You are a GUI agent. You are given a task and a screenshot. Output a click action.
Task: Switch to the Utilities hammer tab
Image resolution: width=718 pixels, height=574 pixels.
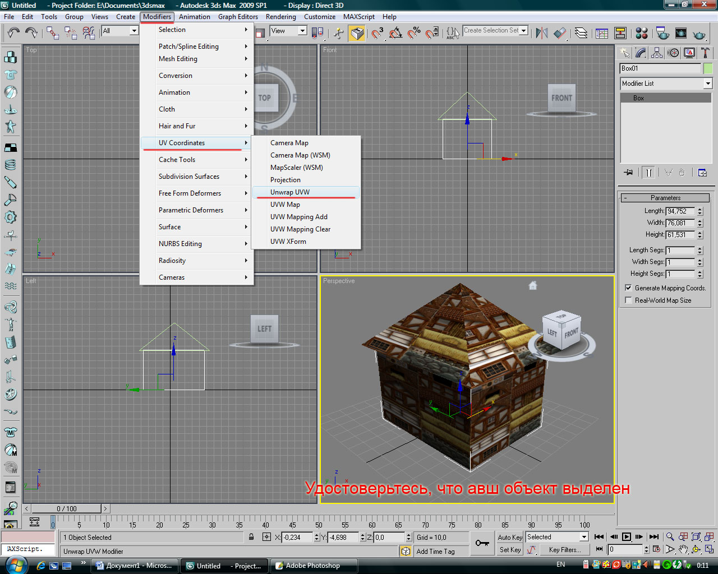pyautogui.click(x=705, y=53)
